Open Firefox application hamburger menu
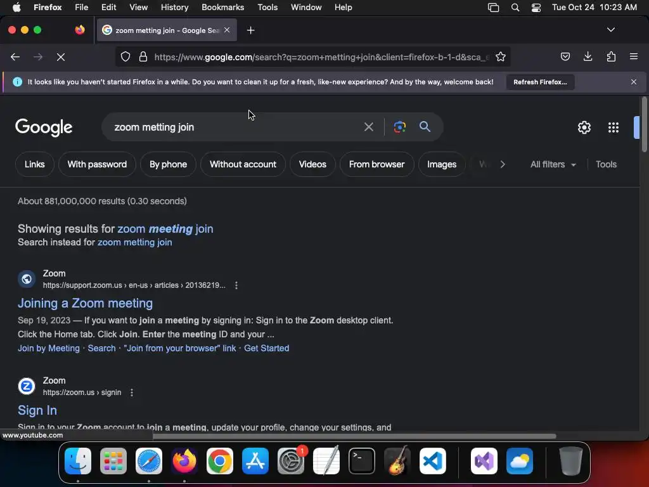The width and height of the screenshot is (649, 487). [633, 56]
